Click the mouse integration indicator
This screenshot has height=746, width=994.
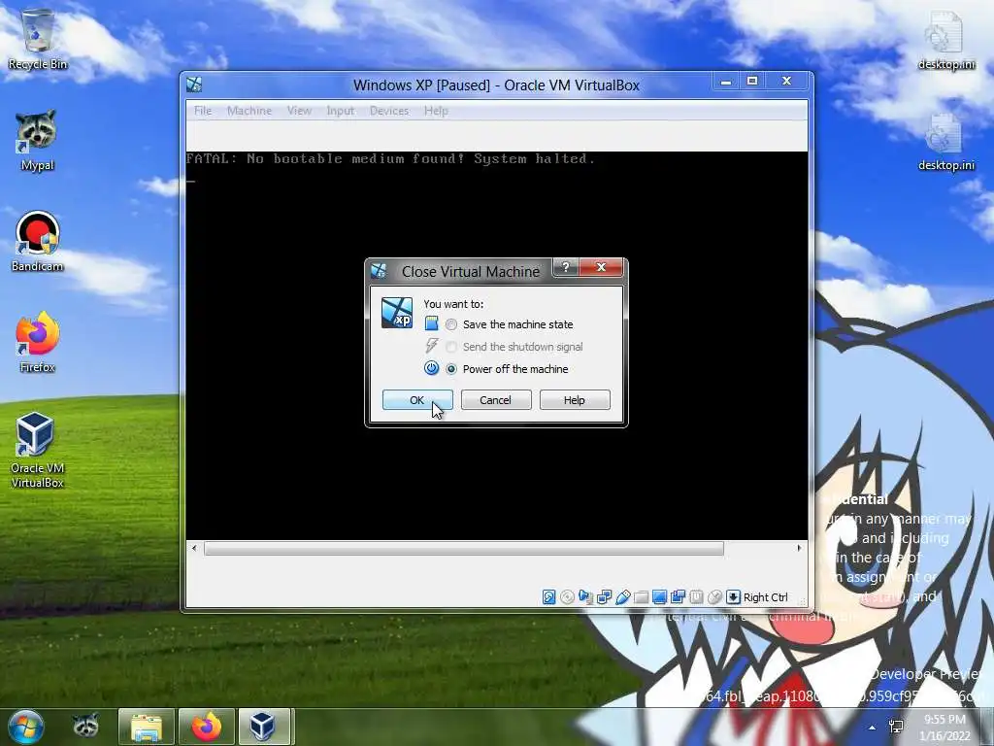coord(714,597)
